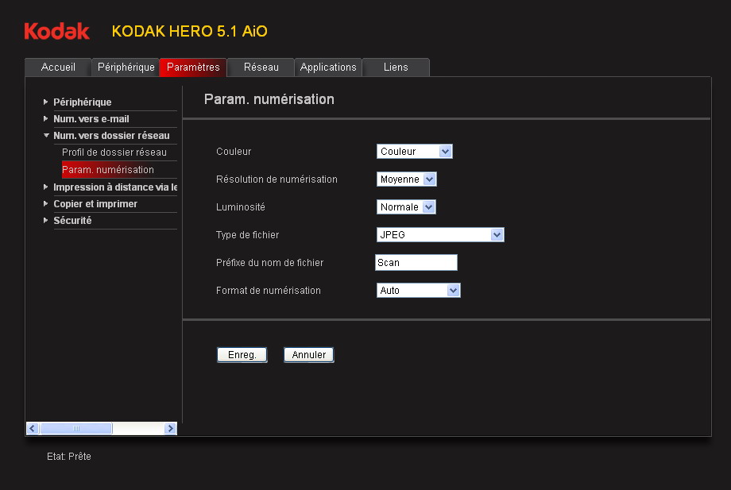Click the Préfixe du nom de fichier field
Viewport: 731px width, 490px height.
tap(416, 263)
